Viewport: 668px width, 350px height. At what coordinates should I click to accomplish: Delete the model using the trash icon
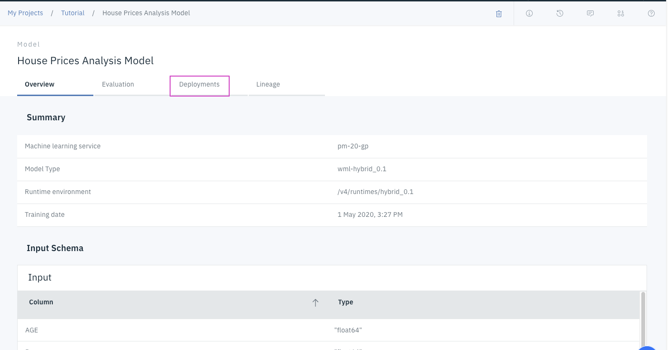[x=499, y=14]
